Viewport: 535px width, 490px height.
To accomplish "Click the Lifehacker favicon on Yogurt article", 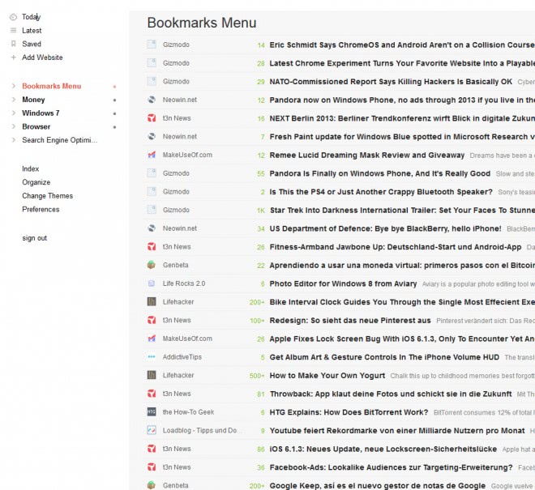I will coord(152,375).
